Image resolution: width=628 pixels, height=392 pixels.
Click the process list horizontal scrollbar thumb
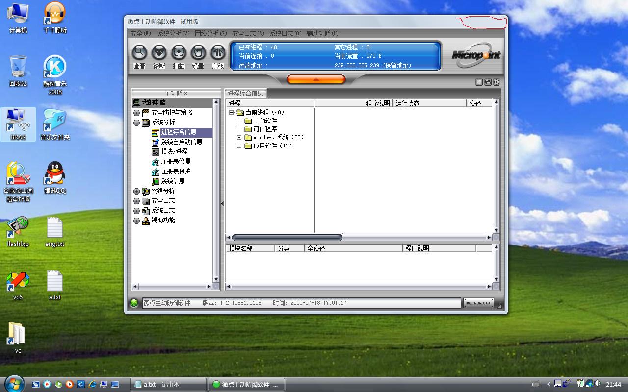point(287,237)
